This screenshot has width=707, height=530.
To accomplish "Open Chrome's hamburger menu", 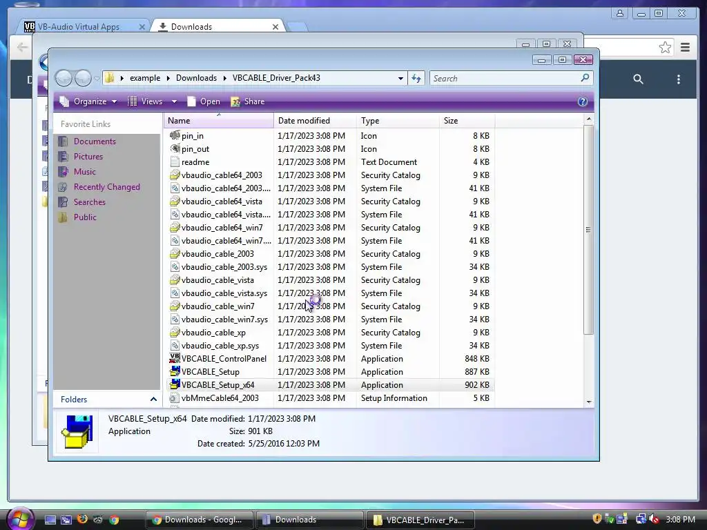I will click(685, 48).
